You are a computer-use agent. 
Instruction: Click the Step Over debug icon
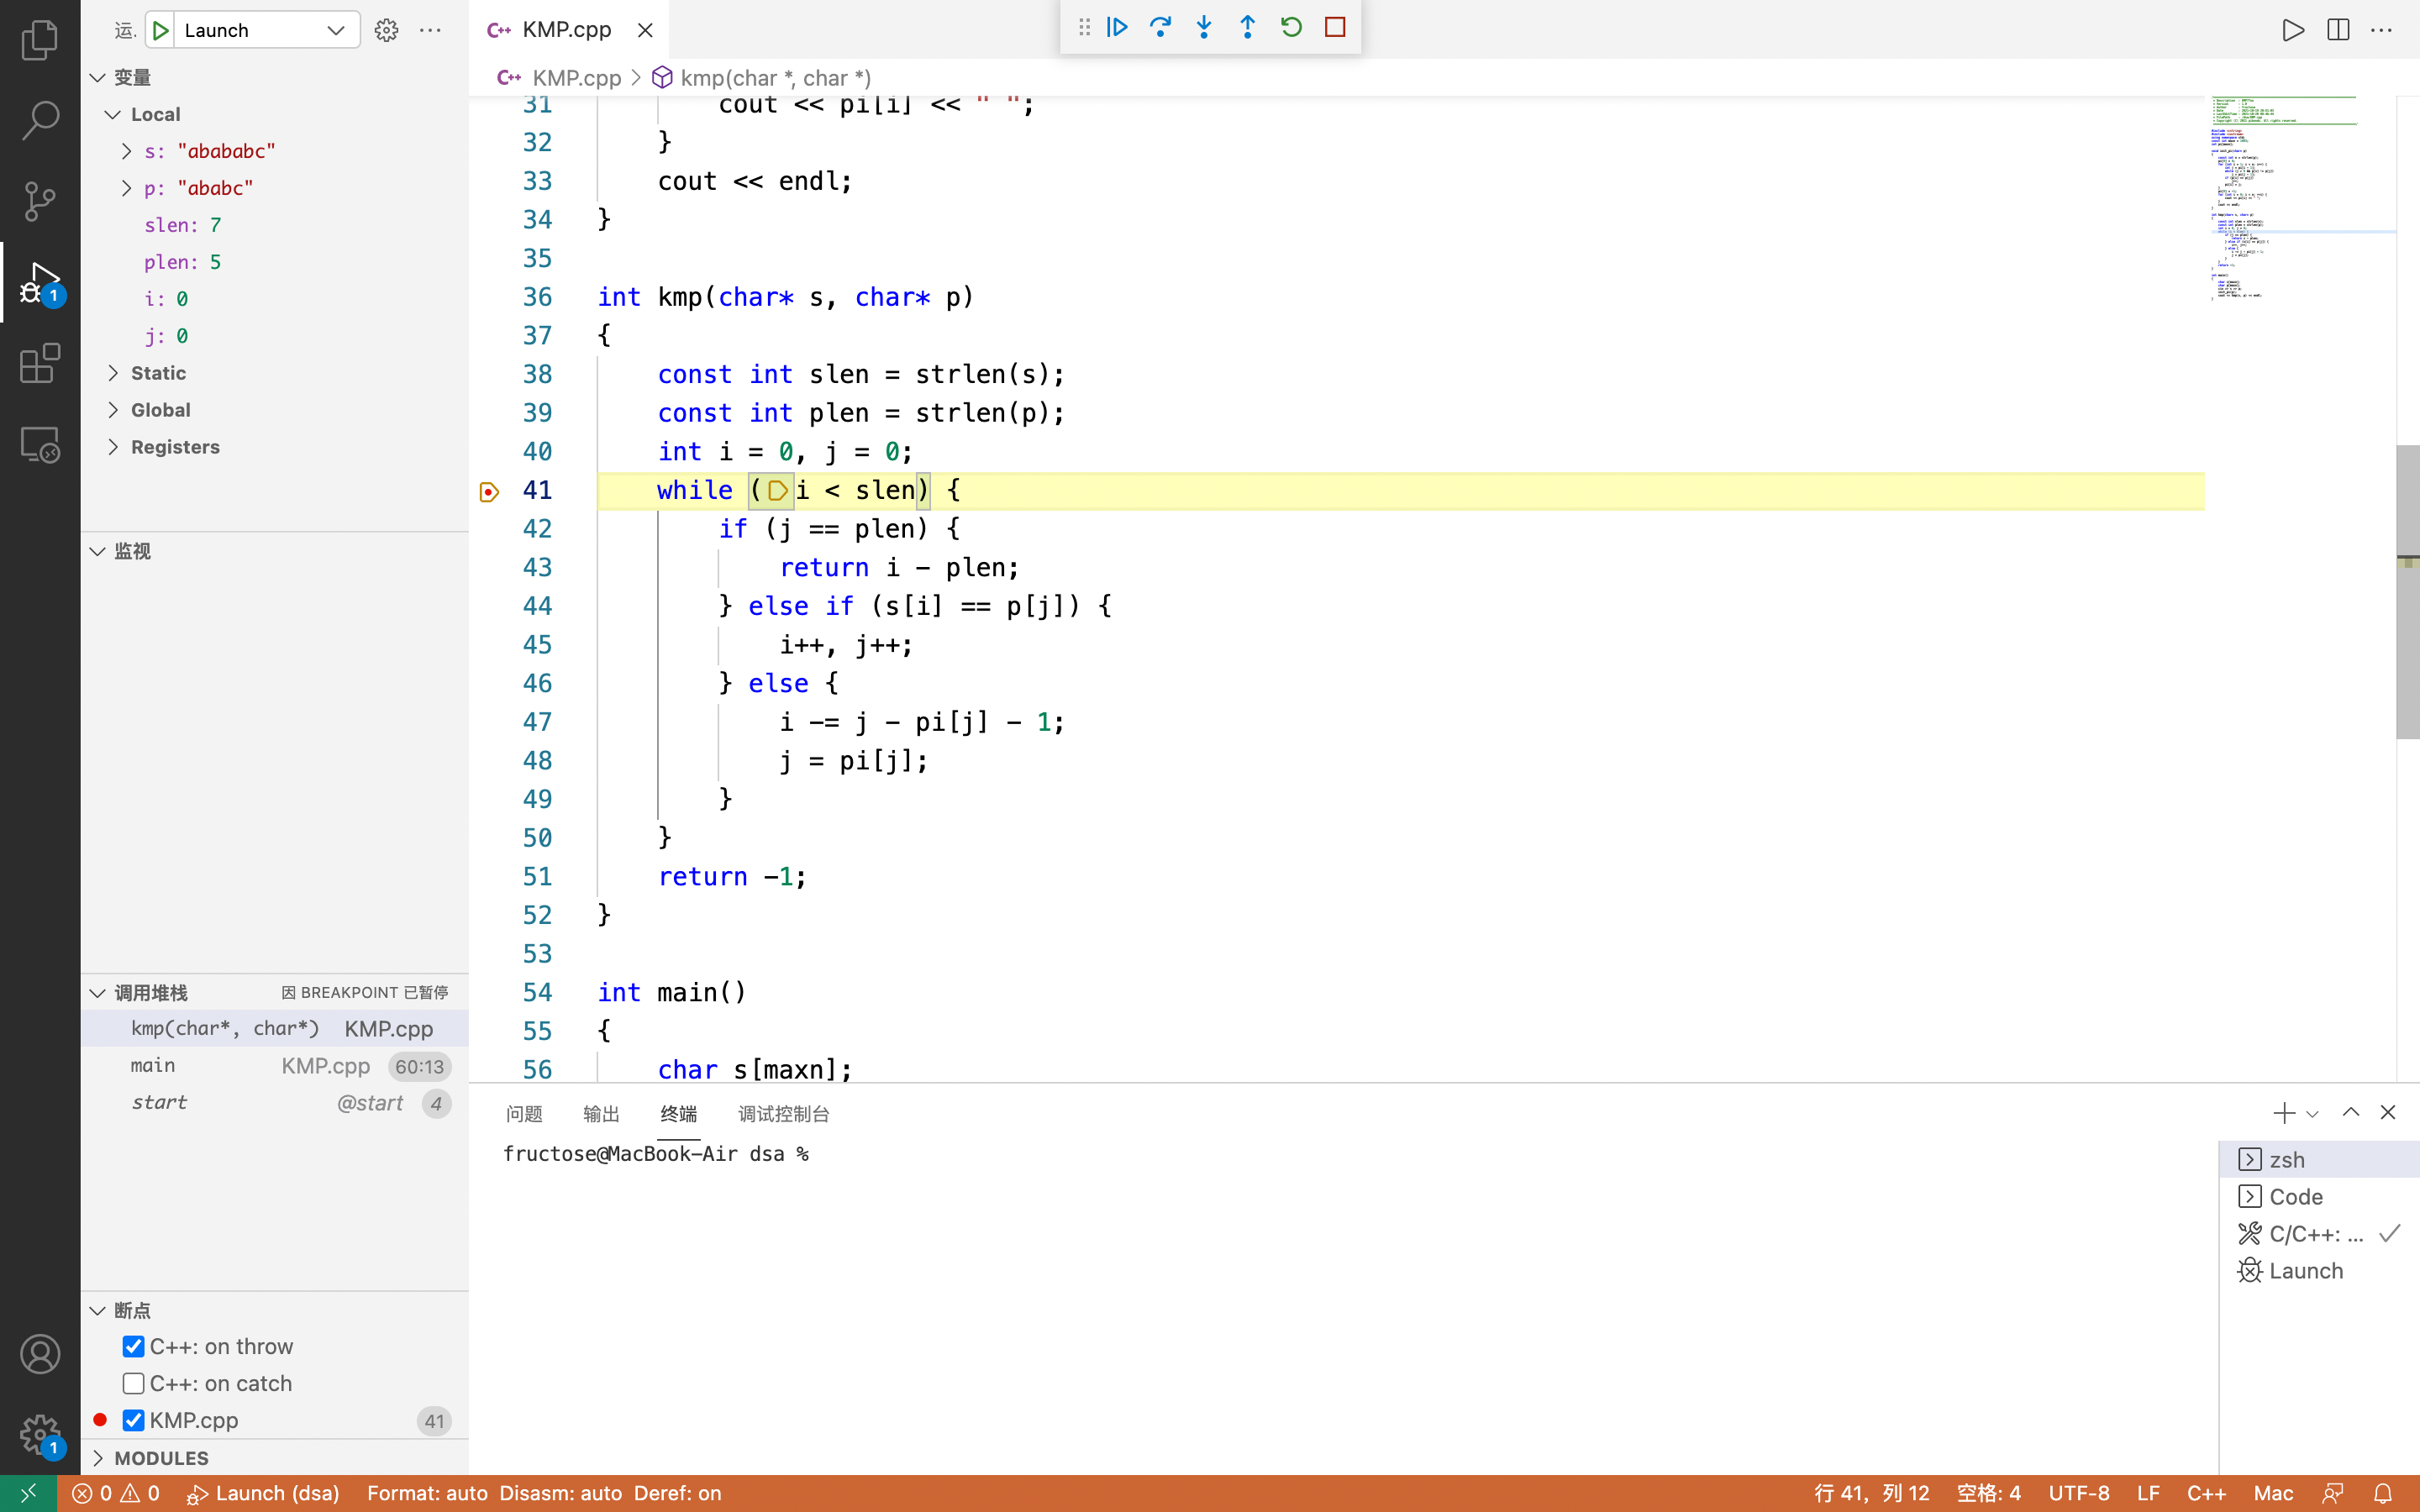click(x=1160, y=27)
